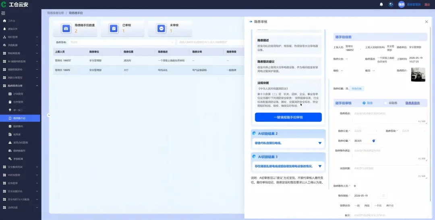Select the 非隐患 radio option
The width and height of the screenshot is (435, 220).
[385, 103]
